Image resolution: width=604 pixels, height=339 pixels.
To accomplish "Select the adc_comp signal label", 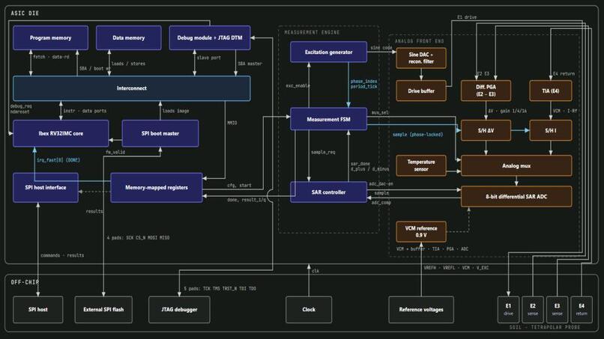I will pyautogui.click(x=381, y=203).
